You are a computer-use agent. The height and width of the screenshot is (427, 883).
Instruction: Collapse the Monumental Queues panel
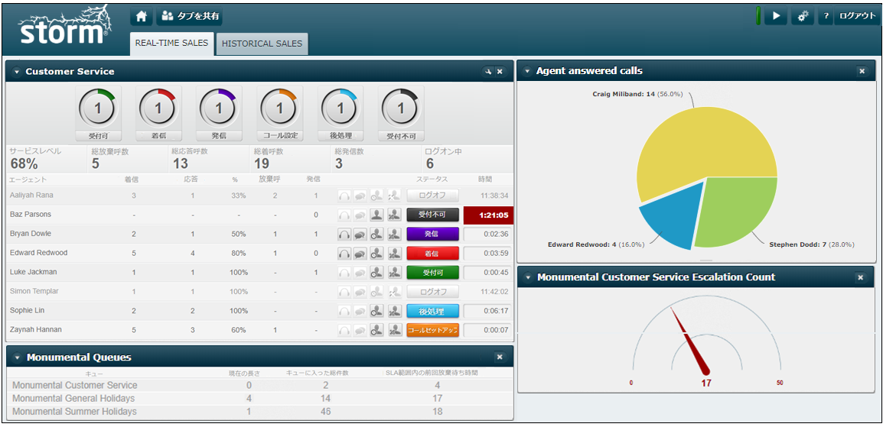click(16, 357)
